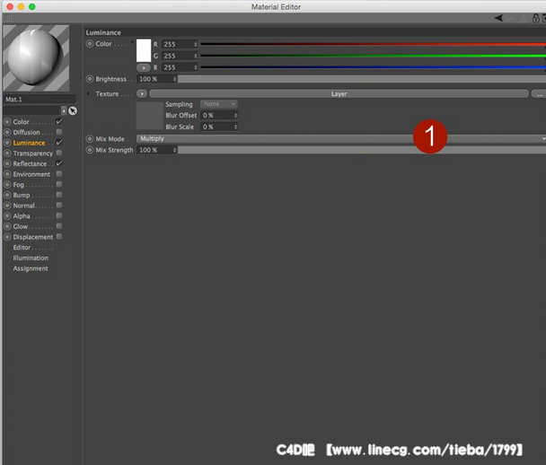The width and height of the screenshot is (546, 465).
Task: Enable the Environment channel checkbox
Action: point(59,173)
